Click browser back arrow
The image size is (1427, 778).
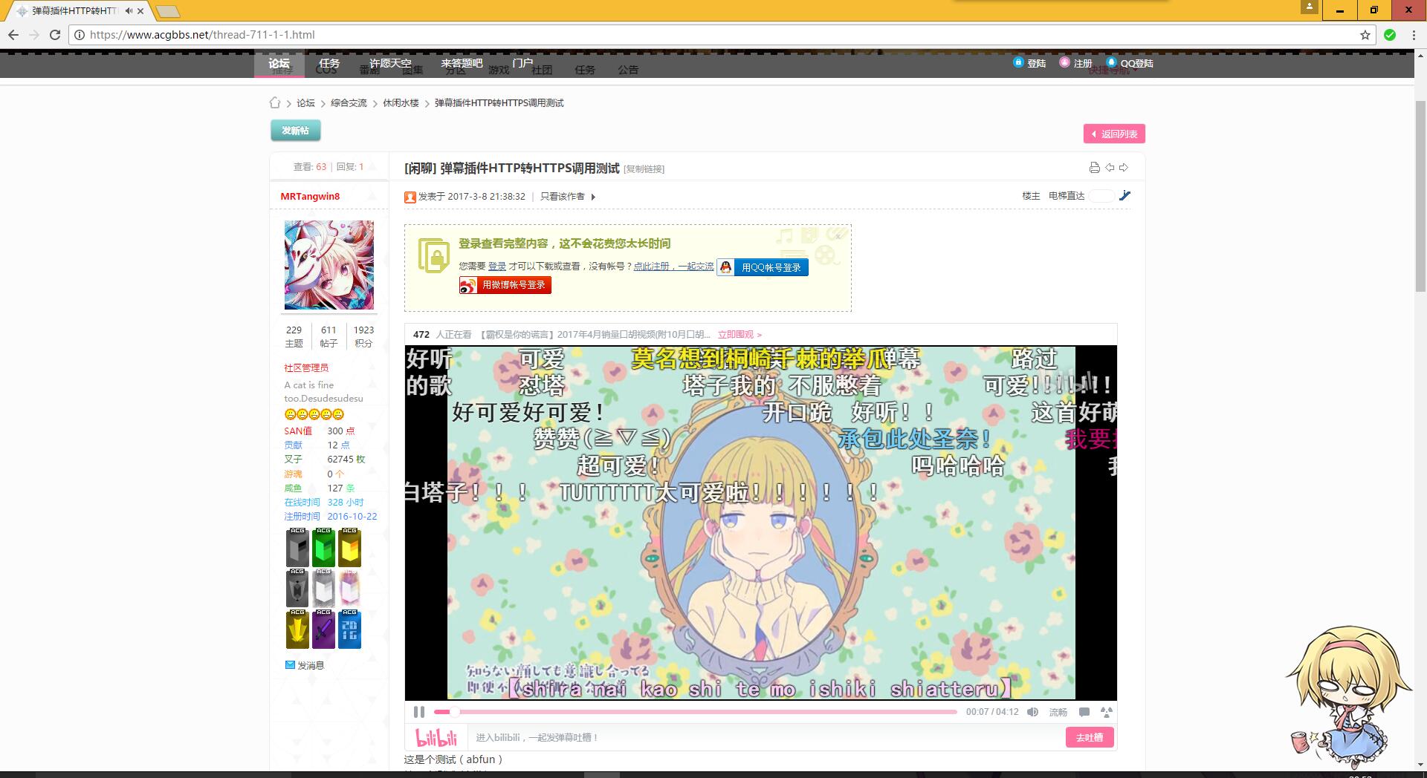click(13, 35)
